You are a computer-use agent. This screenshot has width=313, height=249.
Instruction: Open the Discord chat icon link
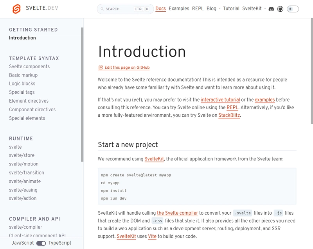pyautogui.click(x=271, y=9)
